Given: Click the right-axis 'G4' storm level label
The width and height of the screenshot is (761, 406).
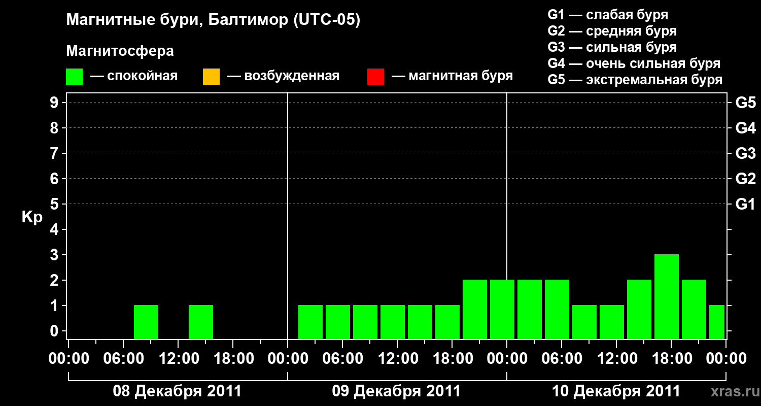Looking at the screenshot, I should click(x=745, y=128).
